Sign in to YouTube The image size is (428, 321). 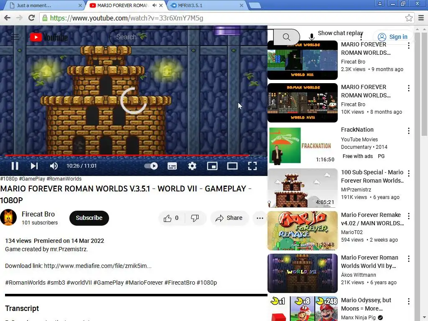click(392, 37)
